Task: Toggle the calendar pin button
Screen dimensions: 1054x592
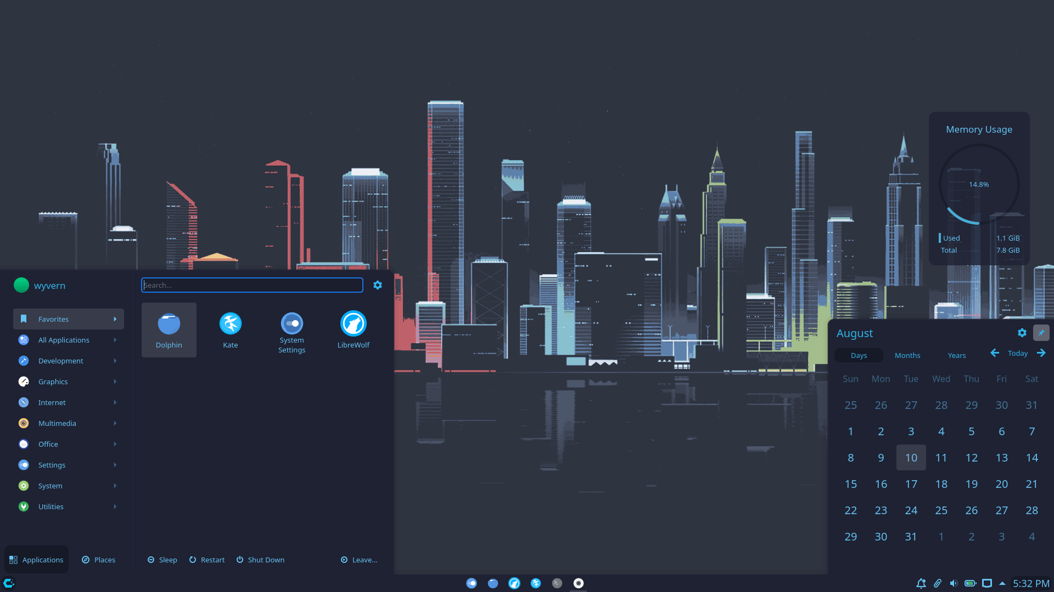Action: coord(1041,333)
